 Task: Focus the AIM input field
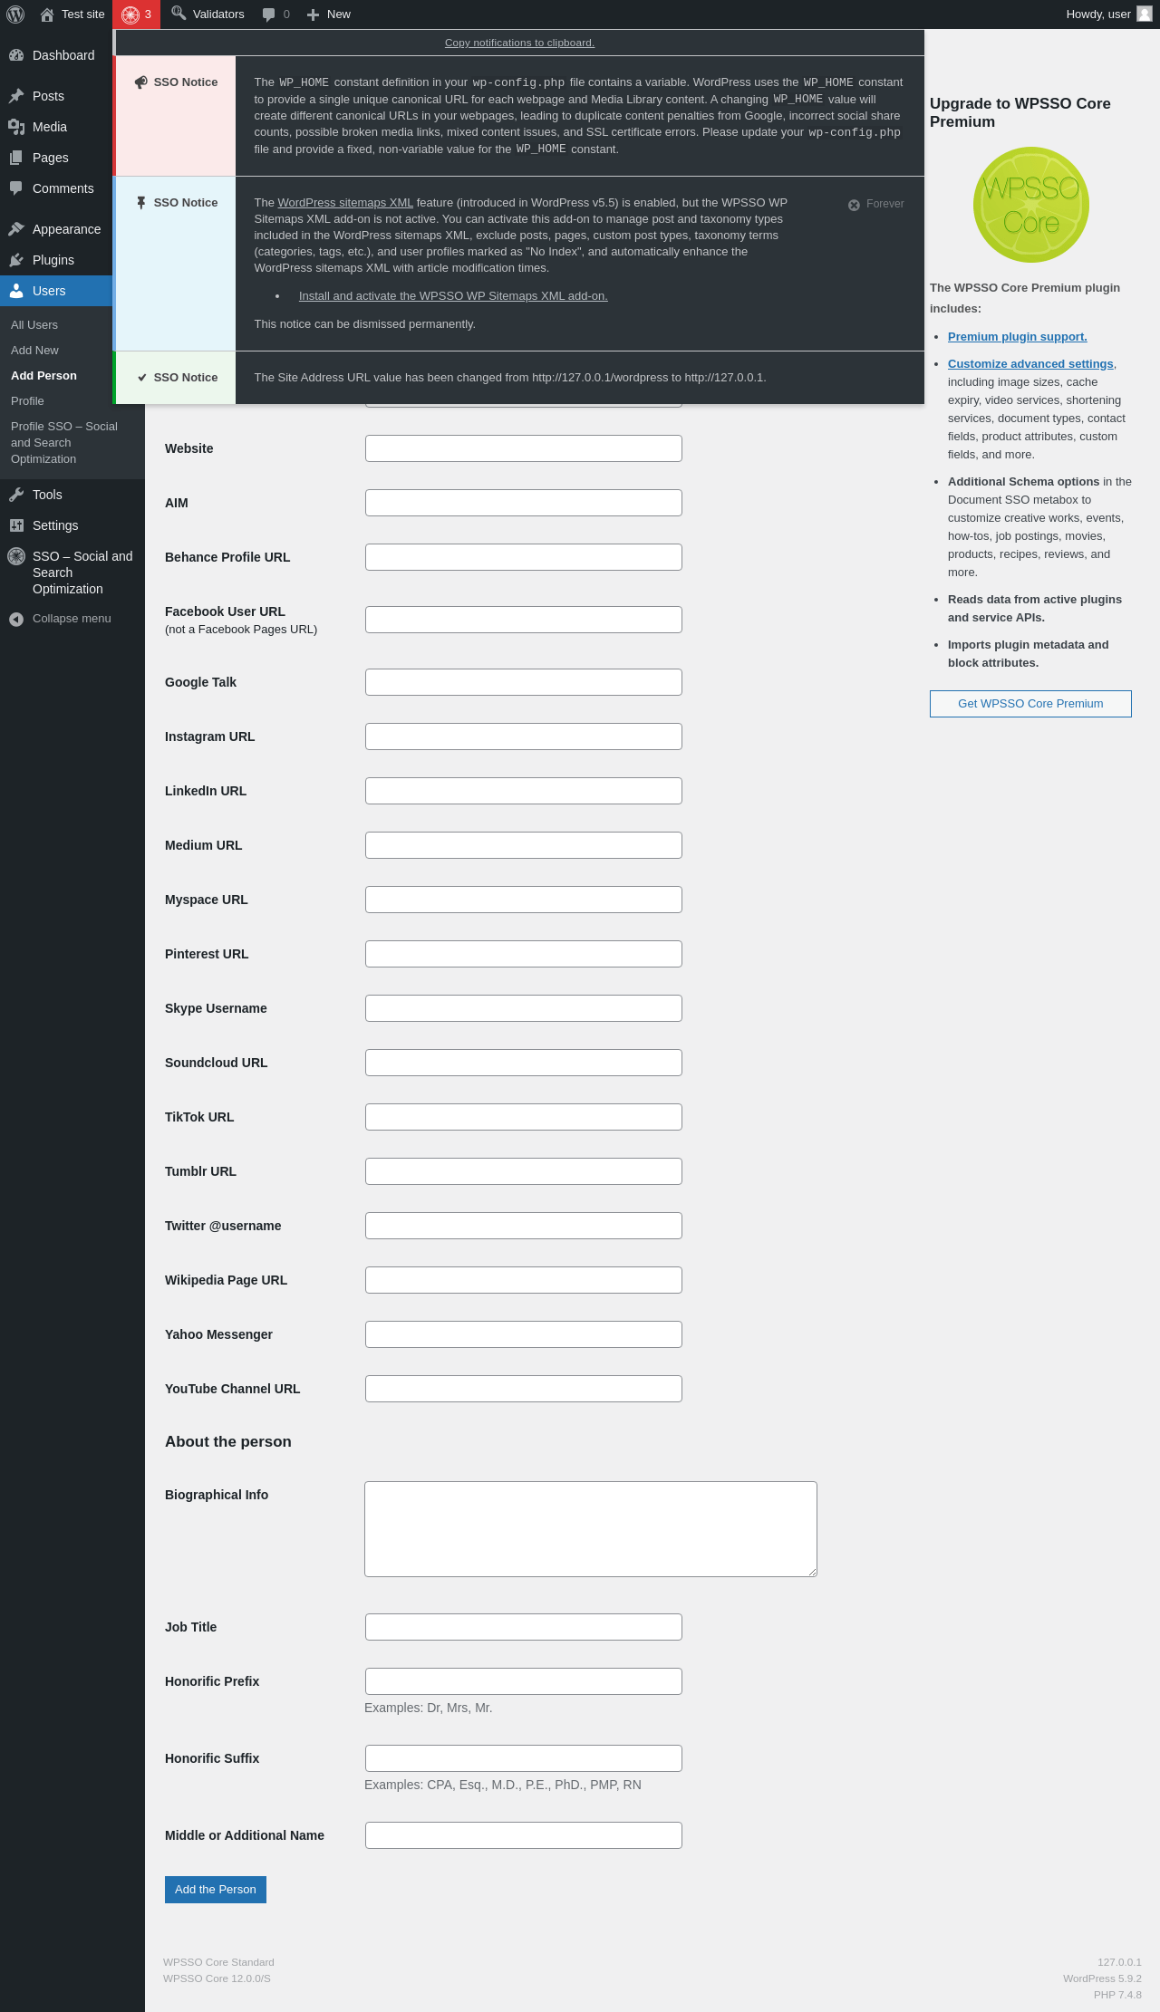(524, 503)
